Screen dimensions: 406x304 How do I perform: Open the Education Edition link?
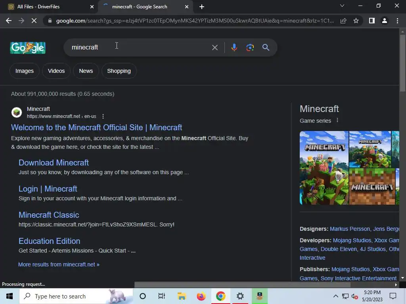point(50,241)
